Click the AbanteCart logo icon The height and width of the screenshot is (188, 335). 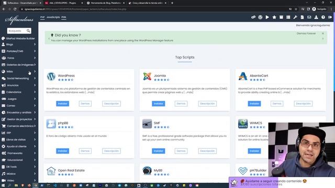243,77
